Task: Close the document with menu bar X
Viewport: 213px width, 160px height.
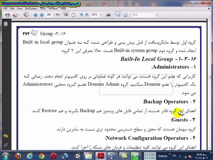Action: (209, 9)
